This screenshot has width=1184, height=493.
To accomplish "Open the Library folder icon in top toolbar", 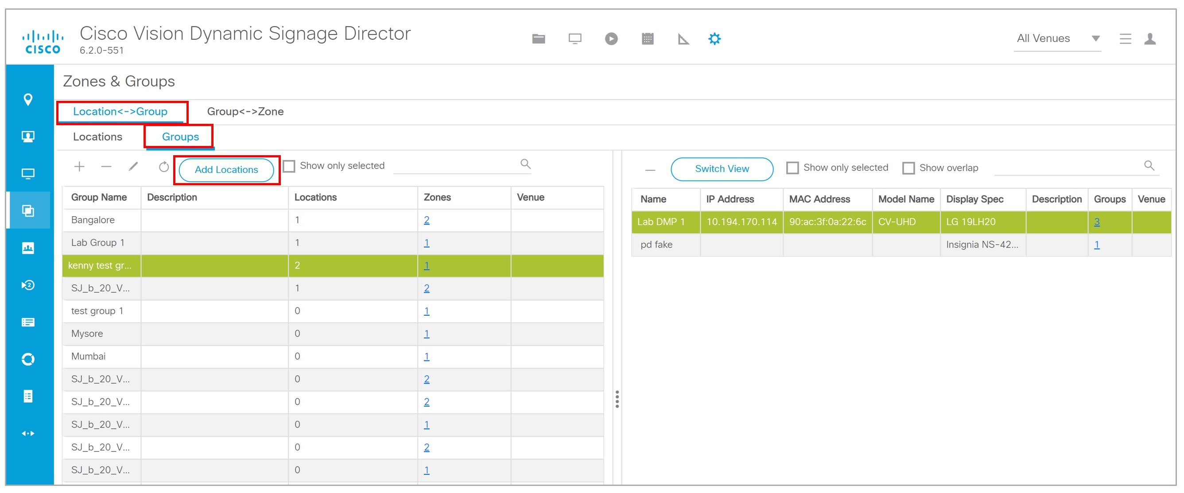I will pyautogui.click(x=538, y=39).
